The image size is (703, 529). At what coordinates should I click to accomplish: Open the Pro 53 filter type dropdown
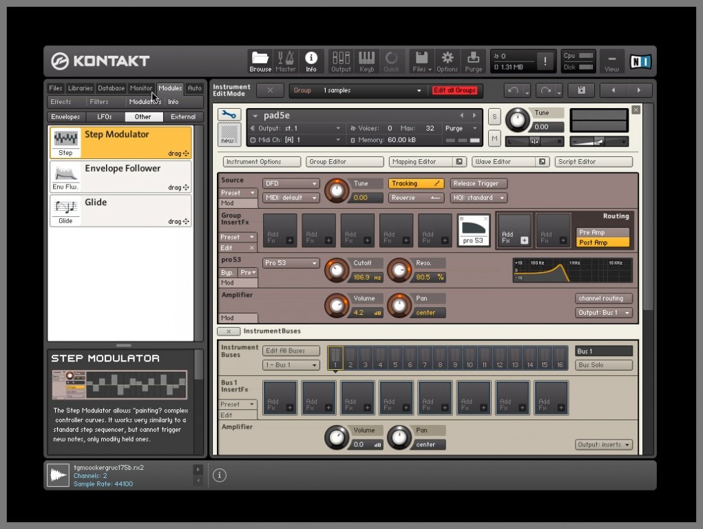tap(291, 263)
